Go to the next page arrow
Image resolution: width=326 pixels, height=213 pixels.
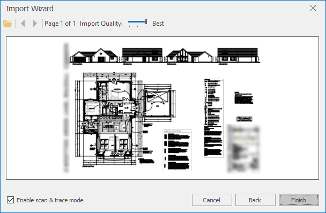(35, 24)
